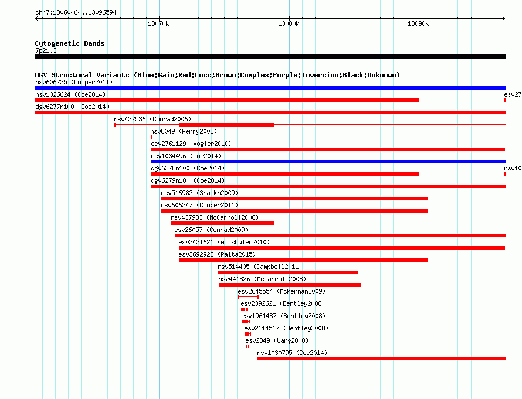
Task: Select the nsv441826 red bar
Action: pyautogui.click(x=290, y=285)
